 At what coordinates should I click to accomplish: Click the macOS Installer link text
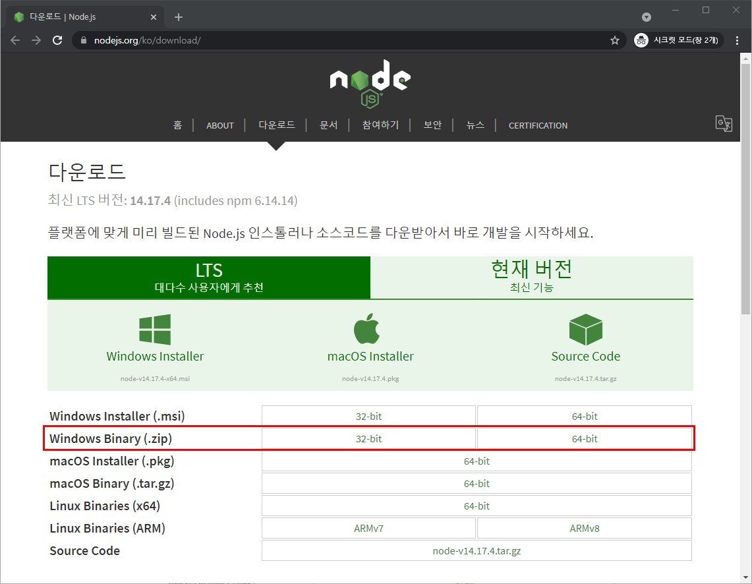point(370,356)
